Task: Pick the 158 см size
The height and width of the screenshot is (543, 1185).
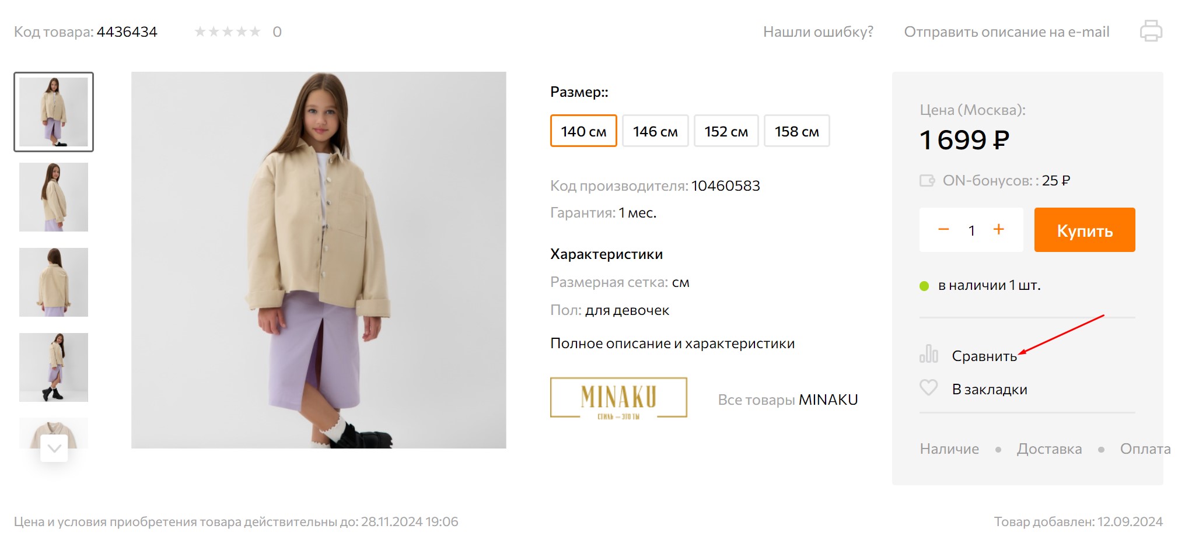Action: click(x=796, y=131)
